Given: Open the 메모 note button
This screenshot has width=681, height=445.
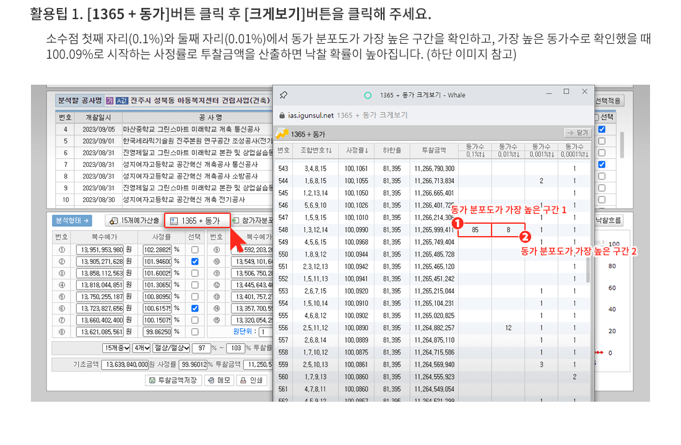Looking at the screenshot, I should click(218, 381).
